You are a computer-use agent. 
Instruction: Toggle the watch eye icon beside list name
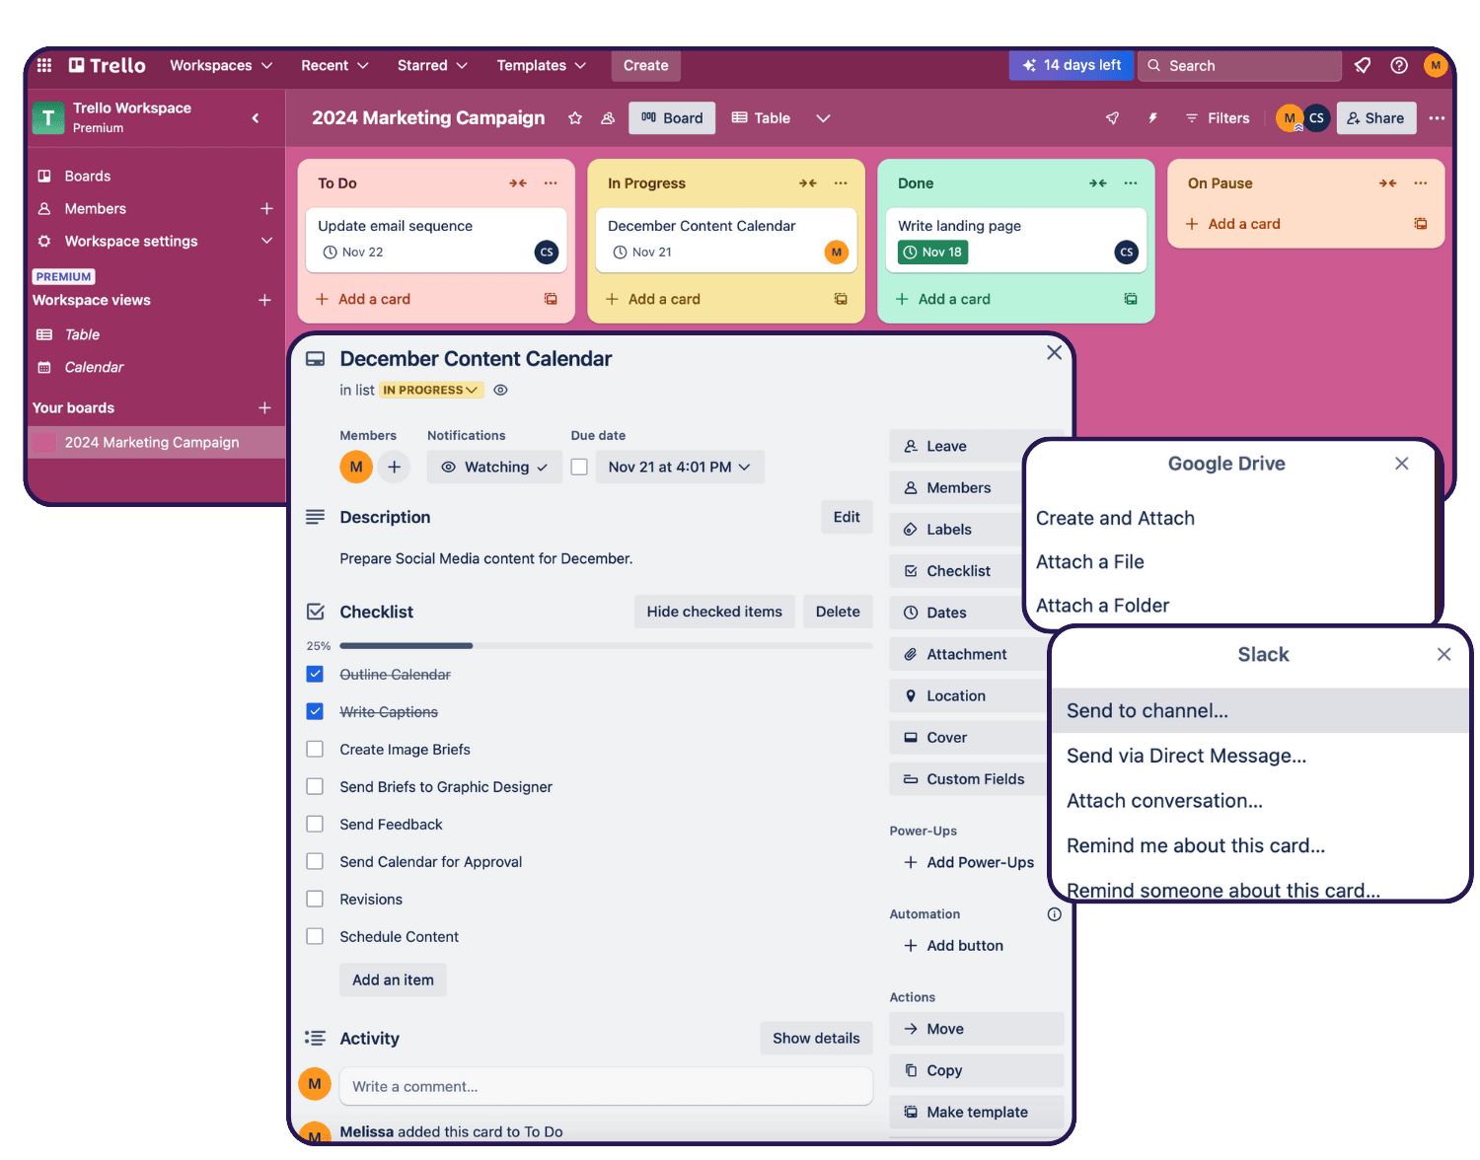tap(500, 391)
